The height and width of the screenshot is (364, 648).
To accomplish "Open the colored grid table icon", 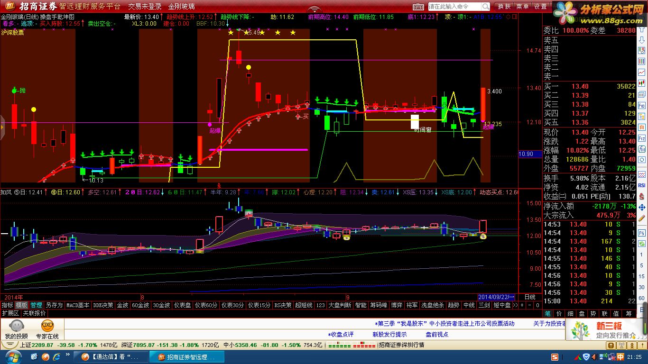I will [642, 61].
